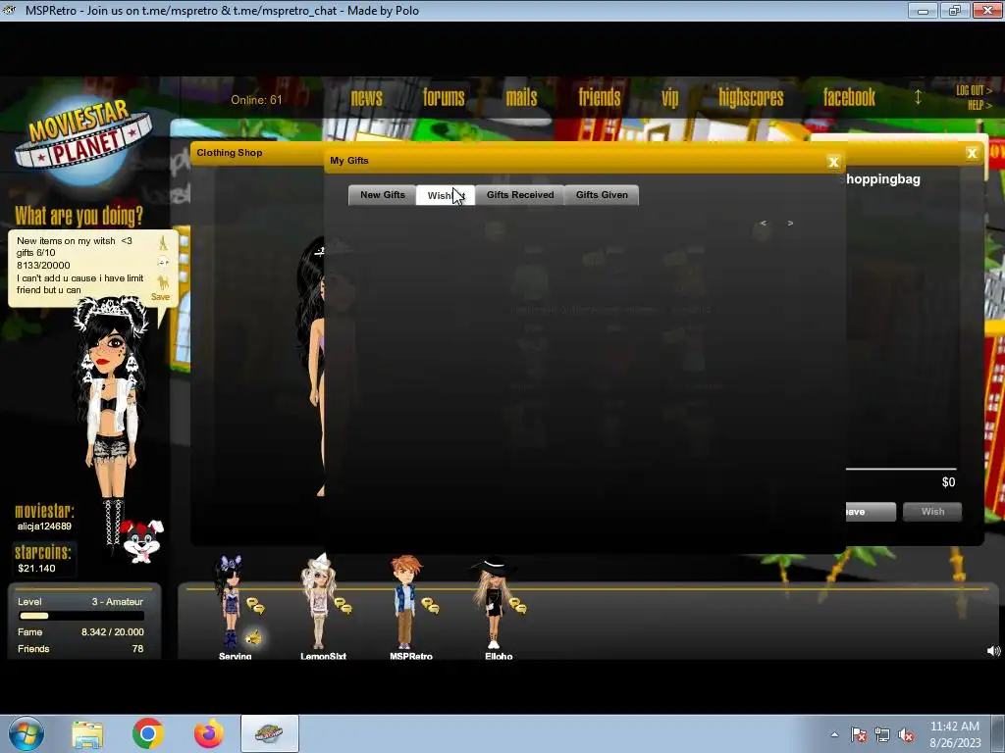This screenshot has height=753, width=1005.
Task: Open chat with friend Serving
Action: 255,605
